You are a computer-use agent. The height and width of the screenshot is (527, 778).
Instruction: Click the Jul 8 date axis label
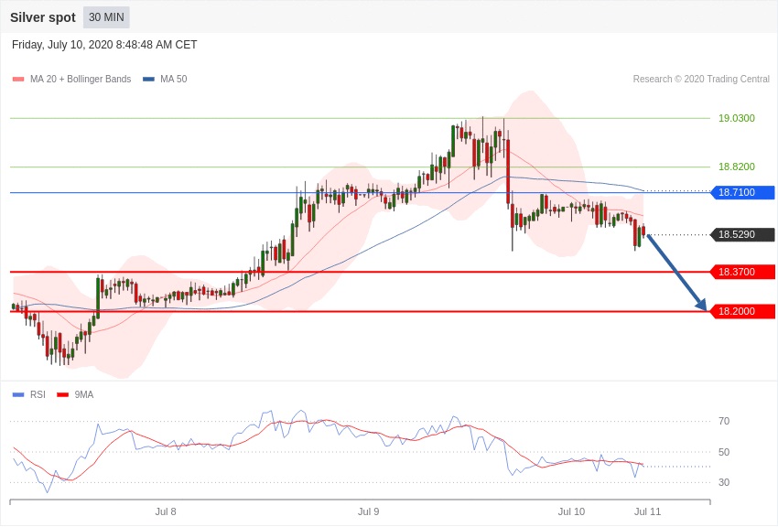166,511
